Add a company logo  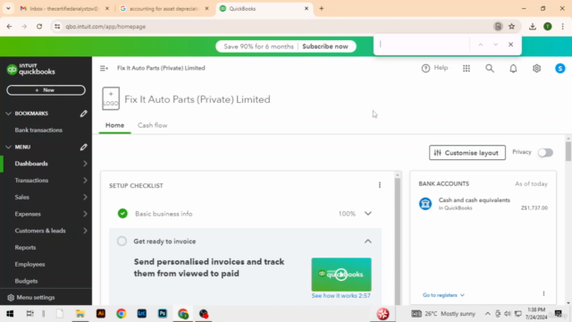[111, 98]
